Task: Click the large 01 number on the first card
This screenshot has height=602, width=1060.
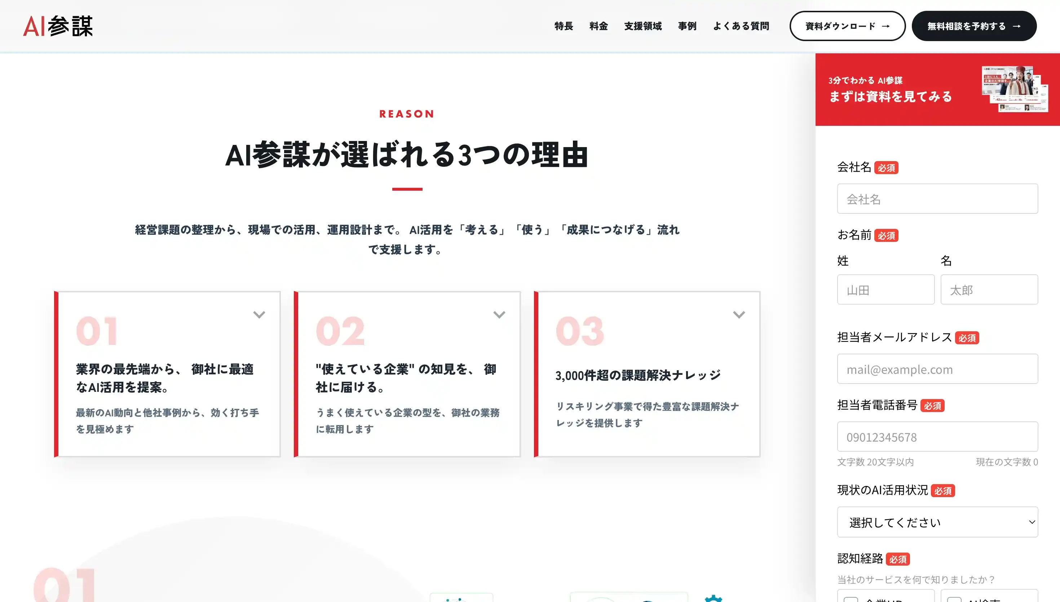Action: (x=97, y=331)
